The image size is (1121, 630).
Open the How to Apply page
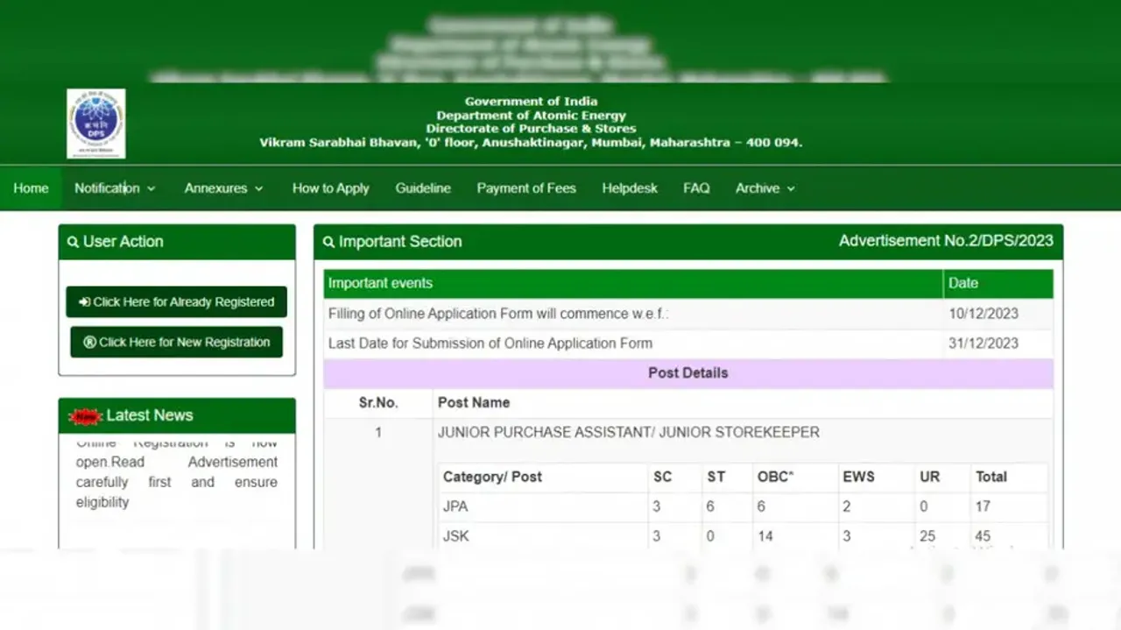(x=330, y=188)
